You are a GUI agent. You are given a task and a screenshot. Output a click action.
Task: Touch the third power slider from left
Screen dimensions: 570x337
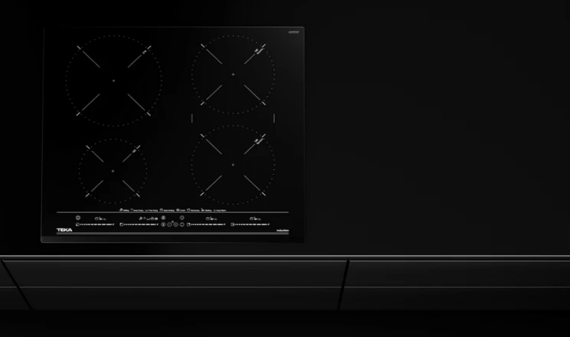pyautogui.click(x=206, y=224)
